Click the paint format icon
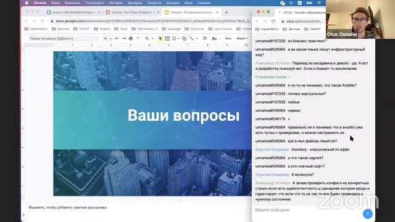Screen dimensions: 395x222 click(x=138, y=38)
